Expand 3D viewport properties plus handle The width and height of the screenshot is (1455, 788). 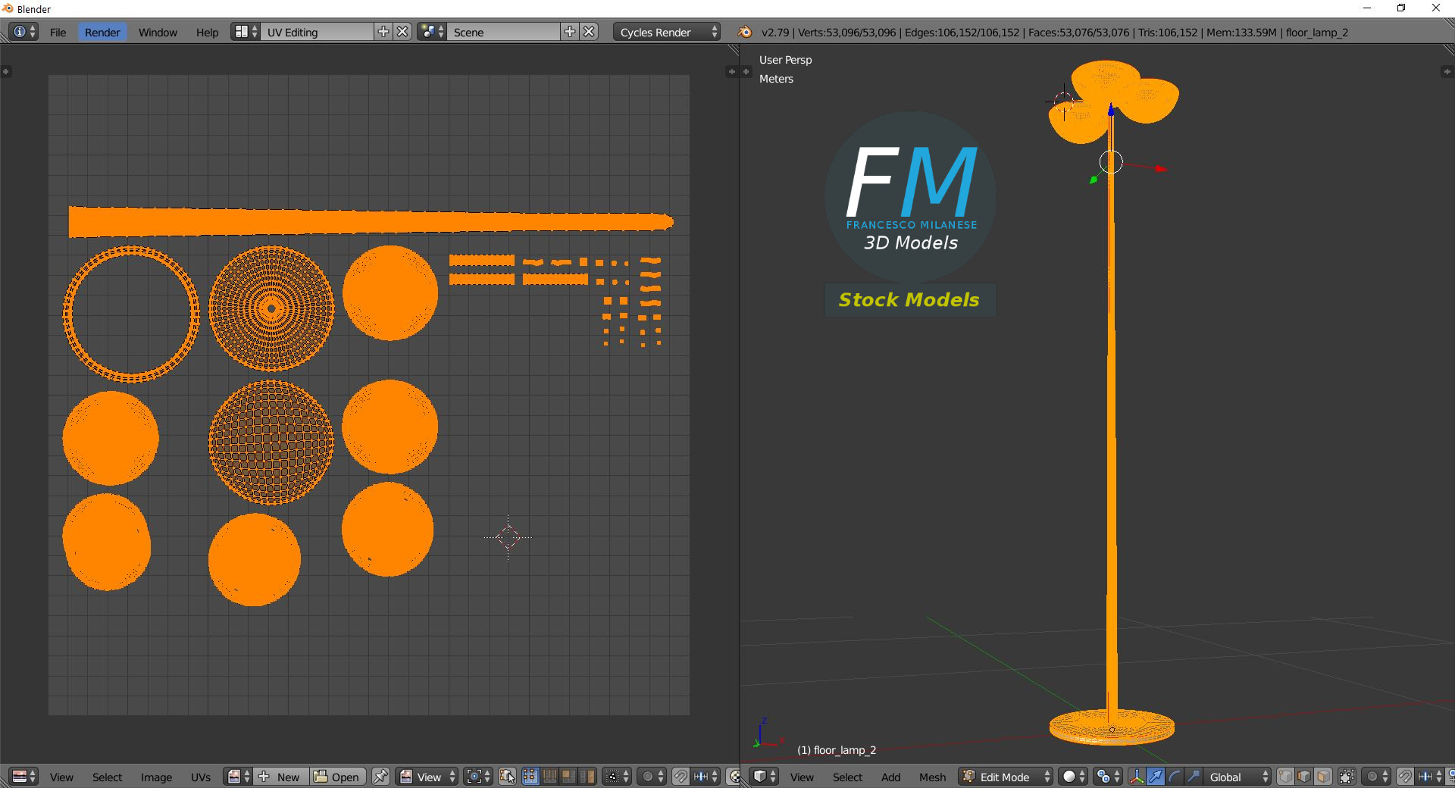tap(1447, 72)
